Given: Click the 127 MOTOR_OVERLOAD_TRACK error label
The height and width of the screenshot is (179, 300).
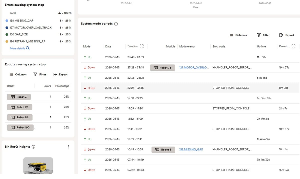Looking at the screenshot, I should click(x=31, y=28).
